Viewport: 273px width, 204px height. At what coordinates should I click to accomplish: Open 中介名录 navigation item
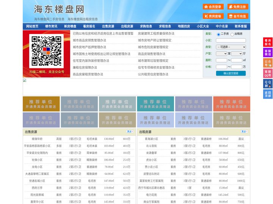click(222, 26)
